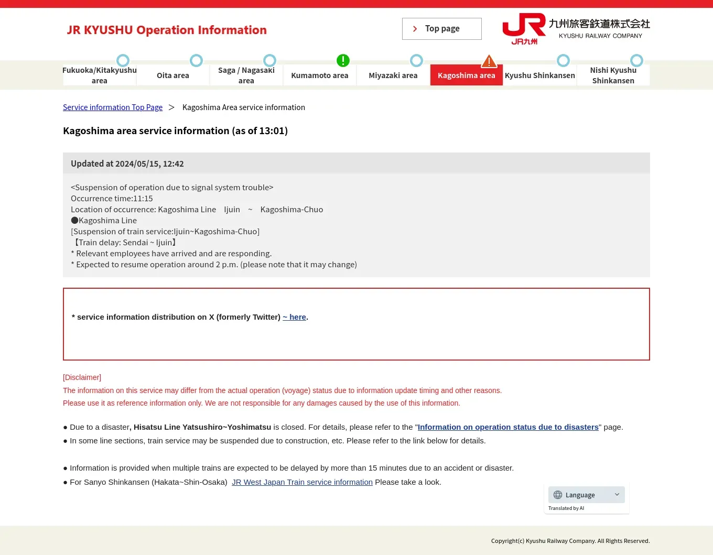
Task: Click the Nishi Kyushu Shinkansen status circle icon
Action: click(x=636, y=60)
